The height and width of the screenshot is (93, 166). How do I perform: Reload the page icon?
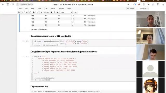coord(13,4)
